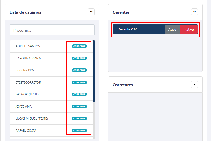Click the CORRETOR badge beside CAROLINA VIANA
Screen dimensions: 211x141
pyautogui.click(x=79, y=58)
